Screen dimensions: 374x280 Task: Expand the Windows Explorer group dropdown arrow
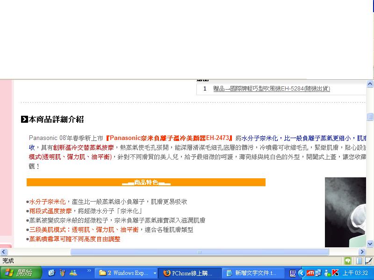155,273
